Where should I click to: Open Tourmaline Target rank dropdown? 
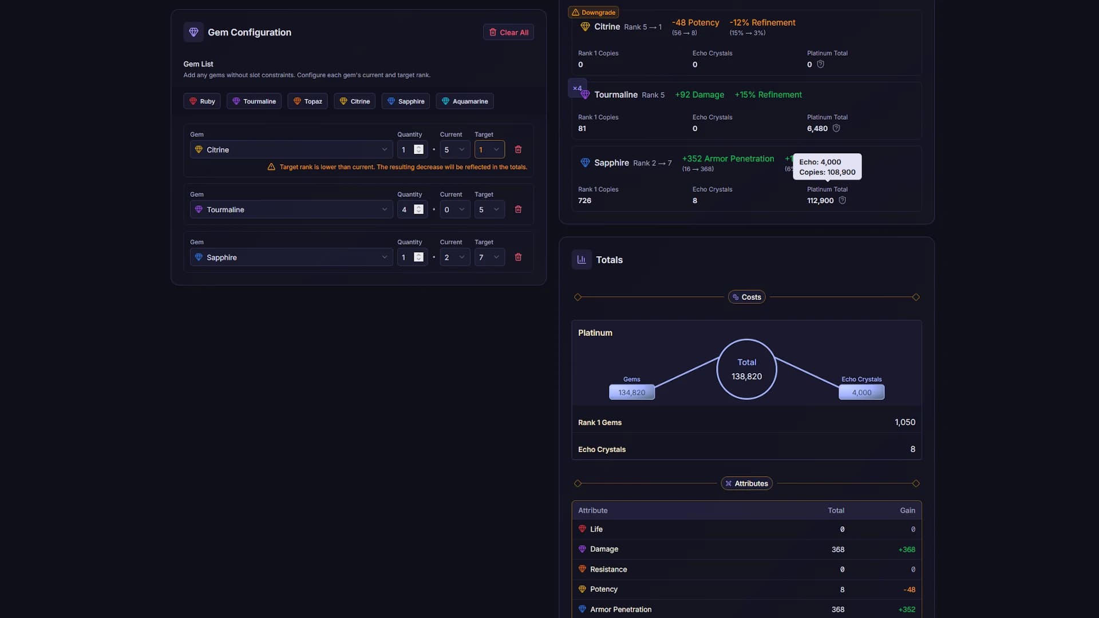click(x=489, y=209)
